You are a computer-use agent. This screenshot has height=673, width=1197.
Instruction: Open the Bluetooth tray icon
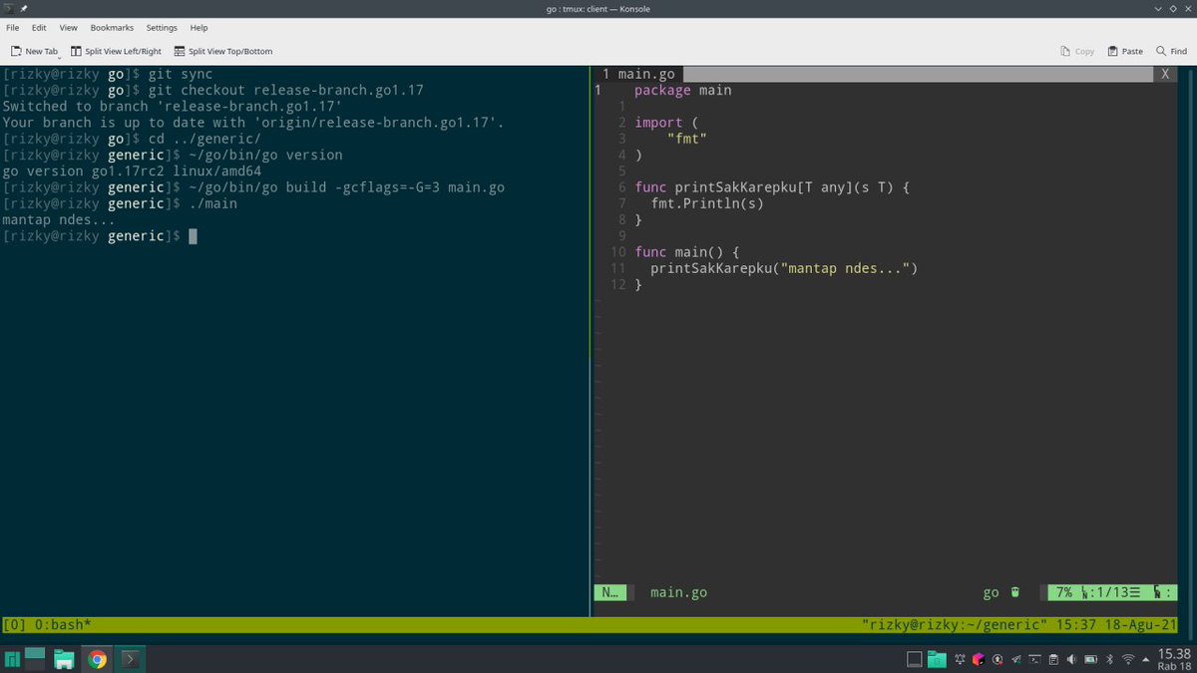(1109, 659)
